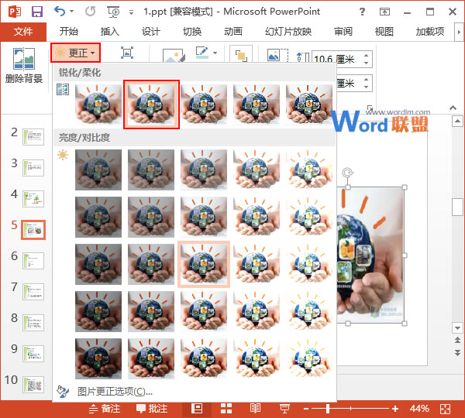
Task: Undo the last action
Action: (60, 12)
